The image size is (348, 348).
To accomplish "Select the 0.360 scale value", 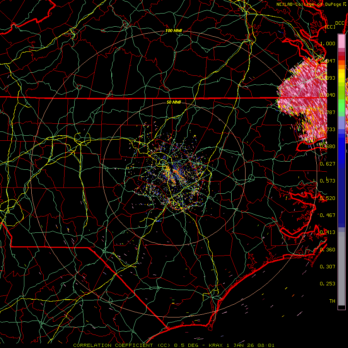I will click(x=328, y=250).
